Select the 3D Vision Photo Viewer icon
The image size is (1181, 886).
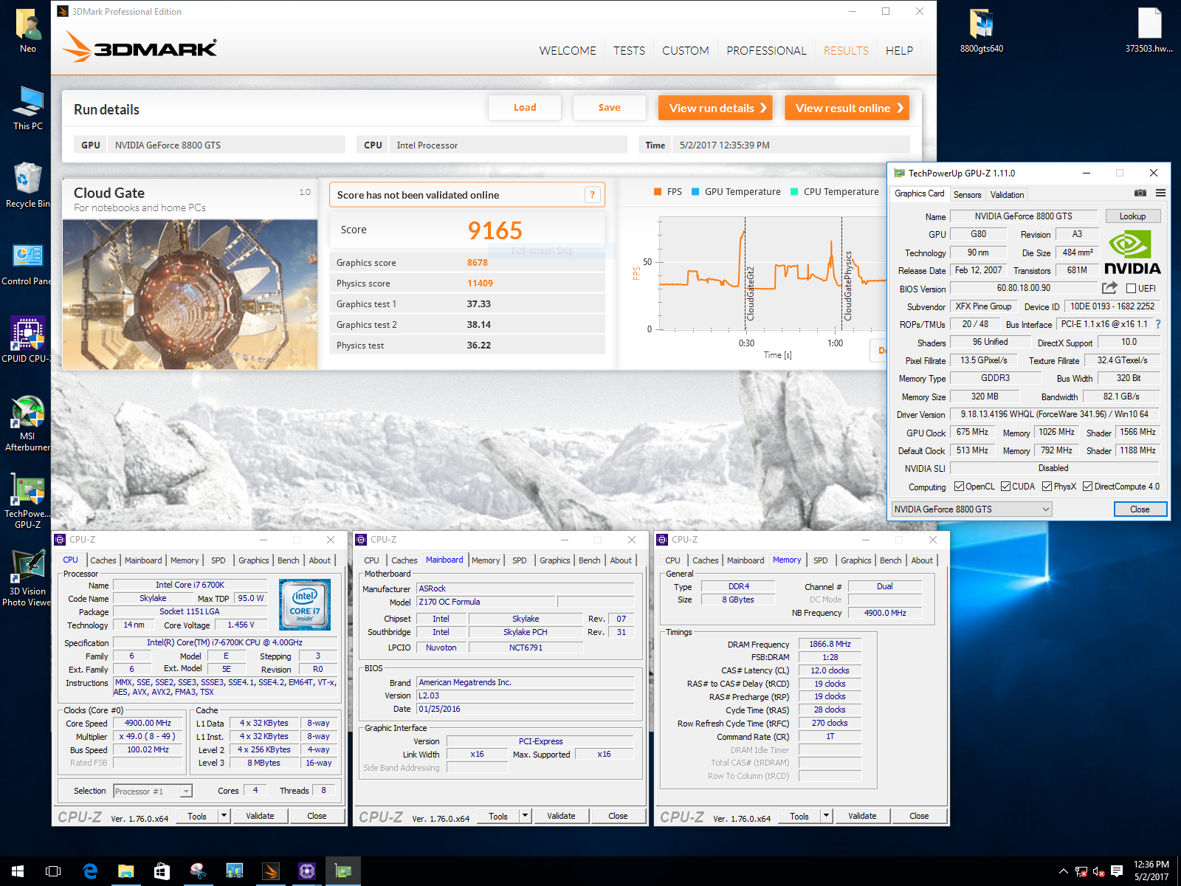(28, 579)
